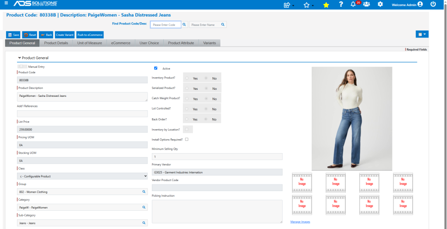Switch to the Variants tab
Screen dimensions: 447x229
[210, 43]
